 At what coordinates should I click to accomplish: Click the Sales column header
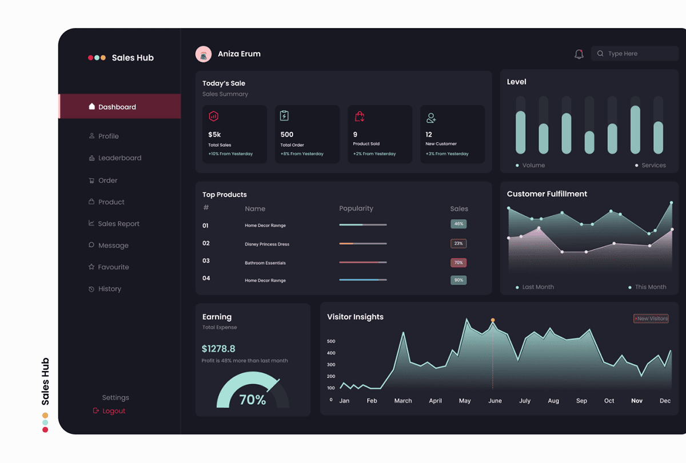459,208
